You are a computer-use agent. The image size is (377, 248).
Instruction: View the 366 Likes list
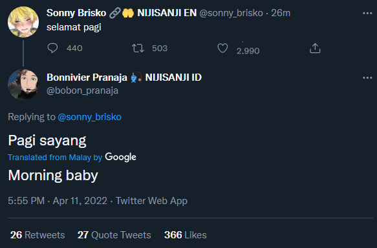(186, 235)
